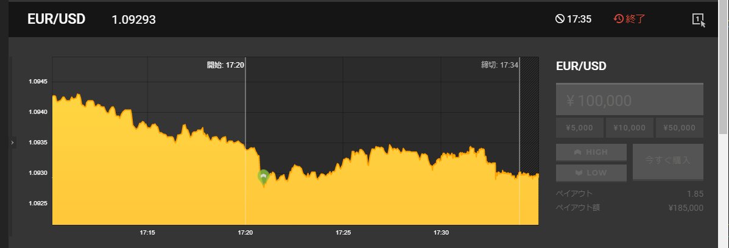Expand the left side panel arrow
Viewport: 729px width, 248px height.
coord(13,143)
